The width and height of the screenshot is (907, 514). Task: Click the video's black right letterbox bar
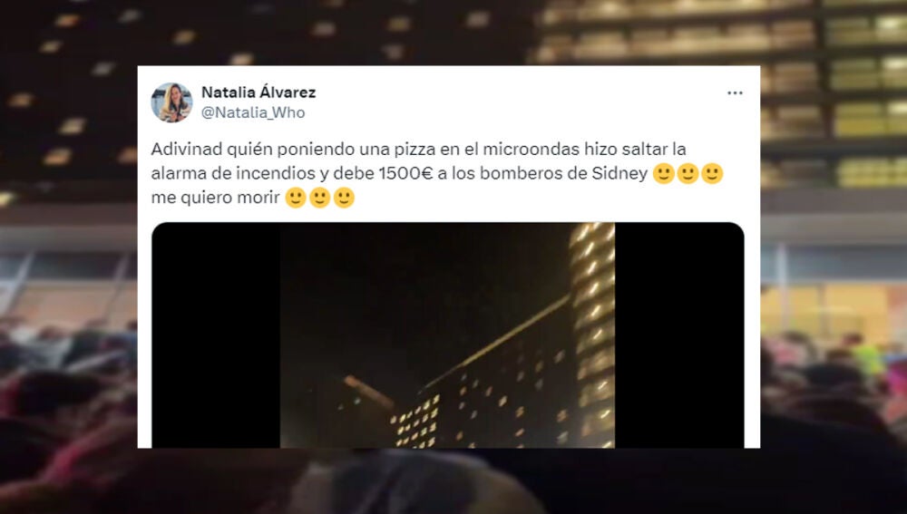coord(679,335)
